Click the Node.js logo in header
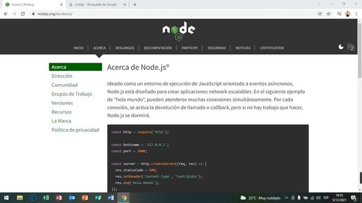The width and height of the screenshot is (362, 203). [x=179, y=31]
